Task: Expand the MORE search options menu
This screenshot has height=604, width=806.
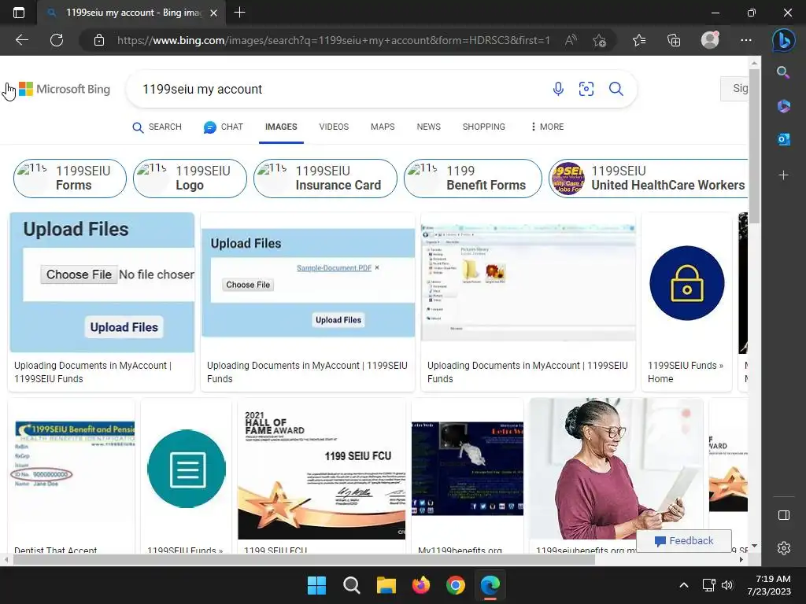Action: (548, 127)
